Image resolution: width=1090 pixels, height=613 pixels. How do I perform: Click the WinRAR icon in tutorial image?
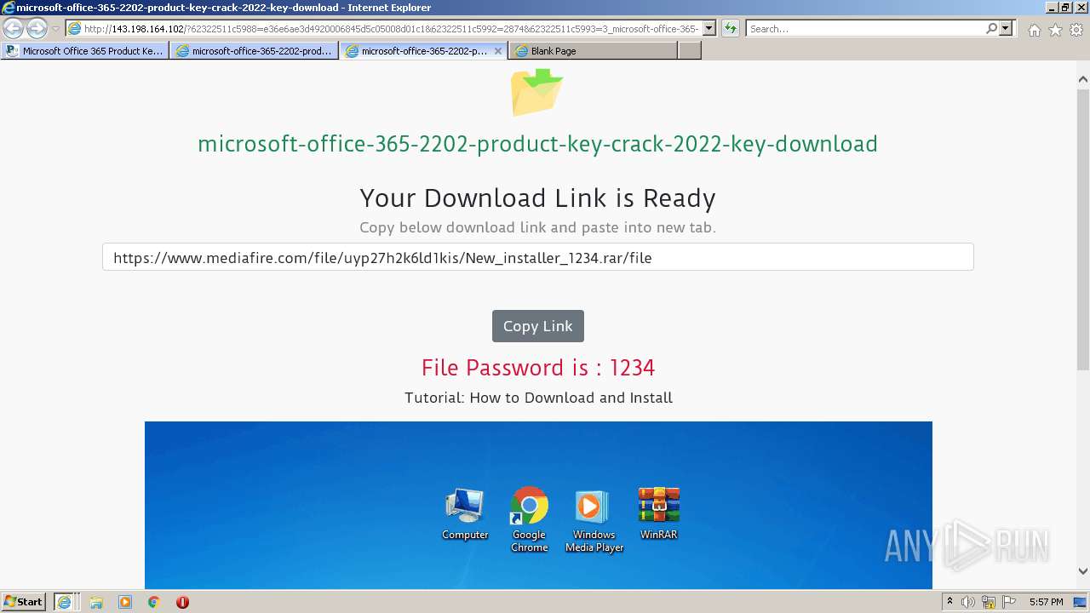[659, 513]
